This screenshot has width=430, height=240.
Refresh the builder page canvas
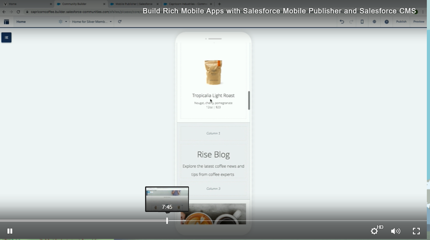pos(120,22)
